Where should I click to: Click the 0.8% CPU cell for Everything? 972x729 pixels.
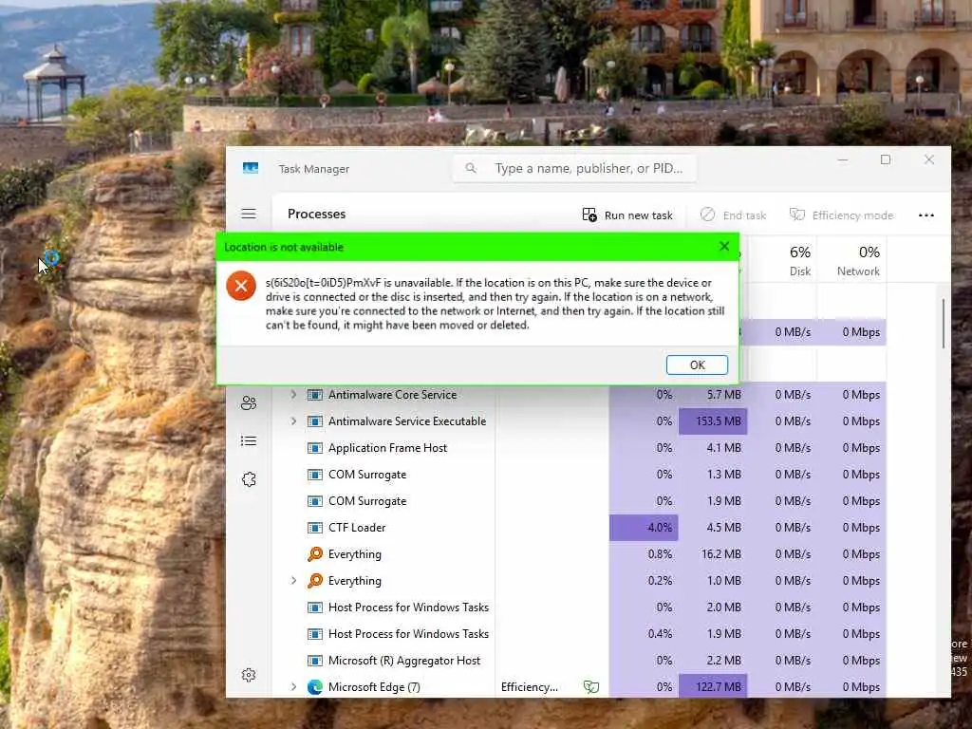(x=644, y=554)
